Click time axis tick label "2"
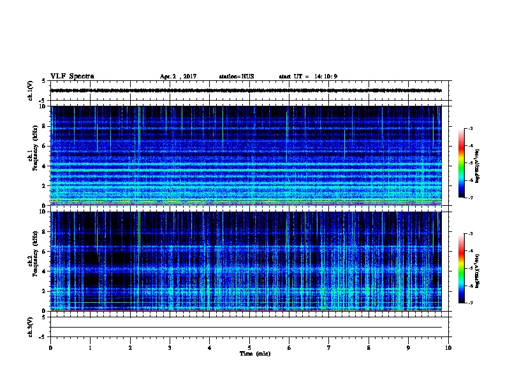The height and width of the screenshot is (390, 505). [130, 348]
